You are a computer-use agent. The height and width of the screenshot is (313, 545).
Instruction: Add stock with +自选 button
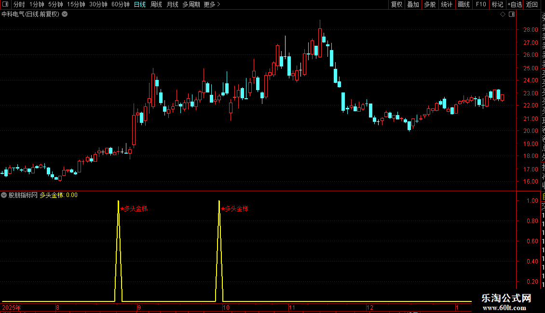(x=515, y=4)
